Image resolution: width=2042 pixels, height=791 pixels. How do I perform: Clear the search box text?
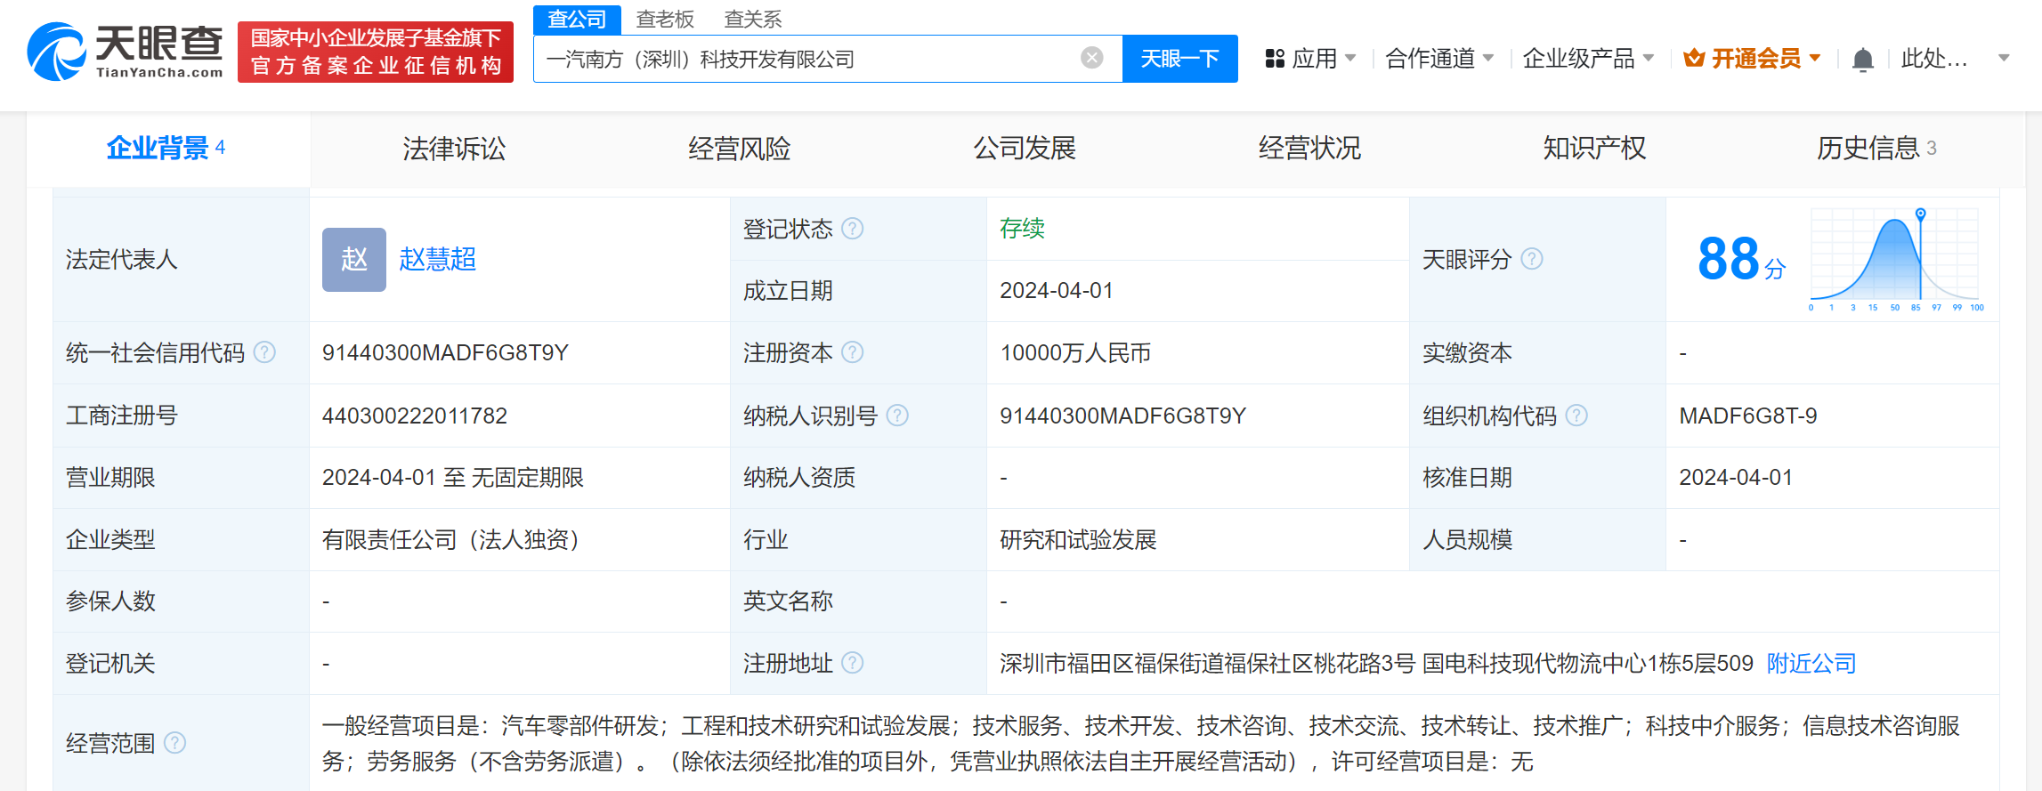1091,59
